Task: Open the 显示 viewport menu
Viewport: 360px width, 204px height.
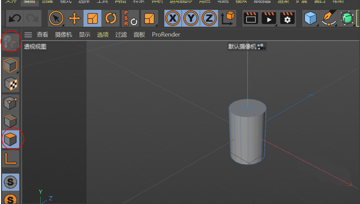Action: [x=84, y=34]
